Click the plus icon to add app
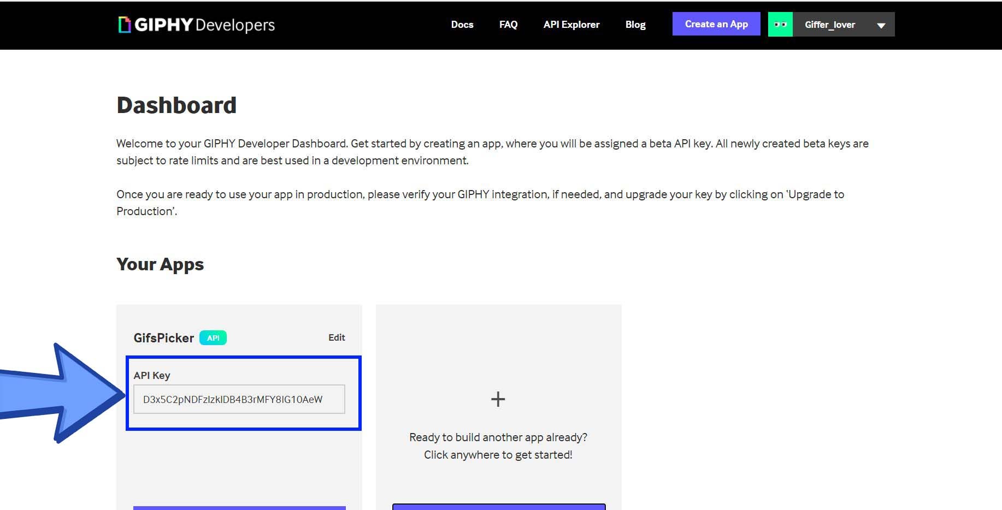This screenshot has width=1002, height=510. tap(498, 399)
